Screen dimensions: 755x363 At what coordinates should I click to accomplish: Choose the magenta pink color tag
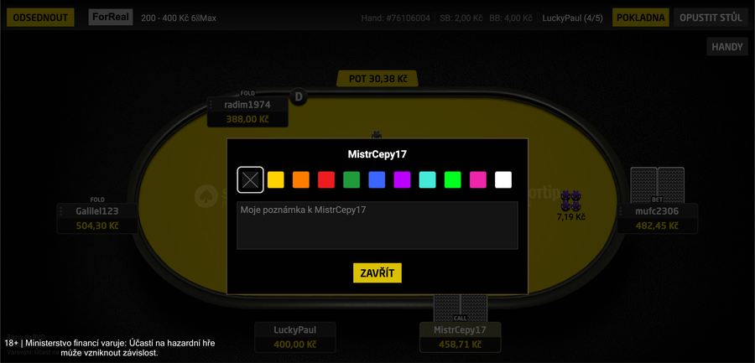477,179
